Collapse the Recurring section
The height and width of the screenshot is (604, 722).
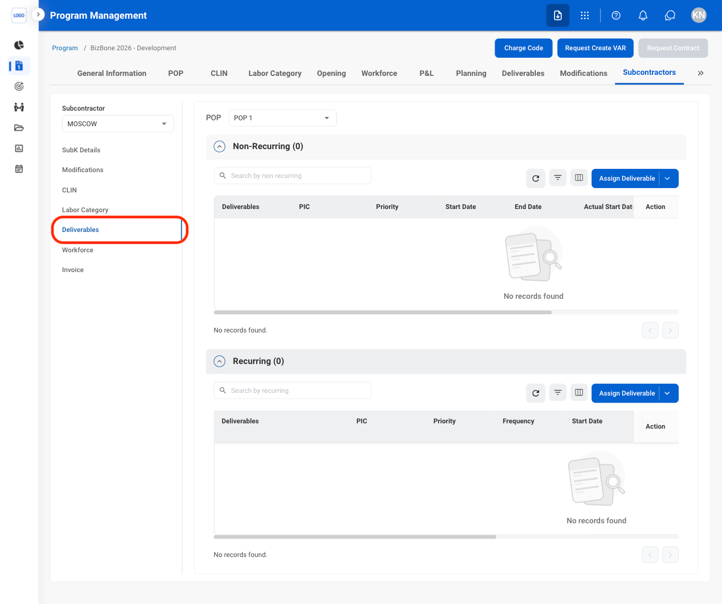(219, 361)
